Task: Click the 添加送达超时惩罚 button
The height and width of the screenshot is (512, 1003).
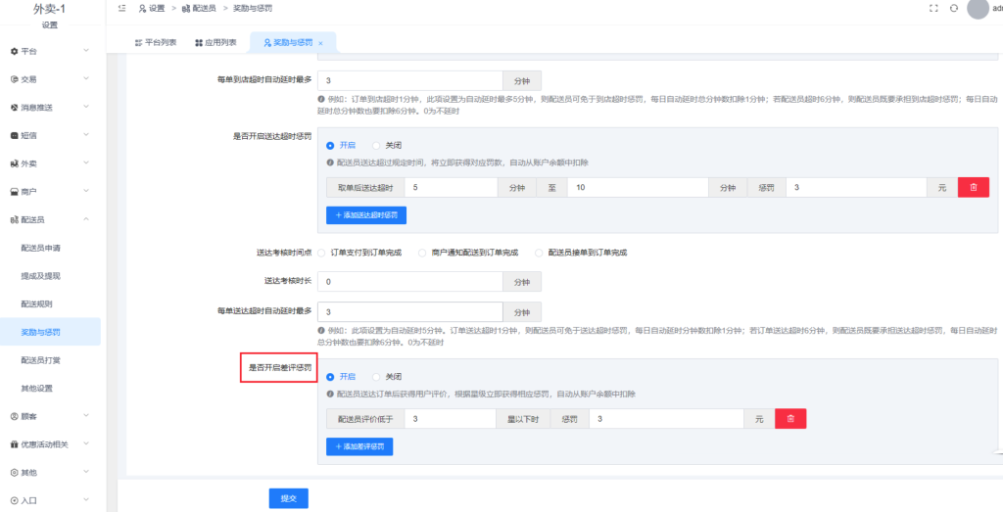Action: click(x=366, y=214)
